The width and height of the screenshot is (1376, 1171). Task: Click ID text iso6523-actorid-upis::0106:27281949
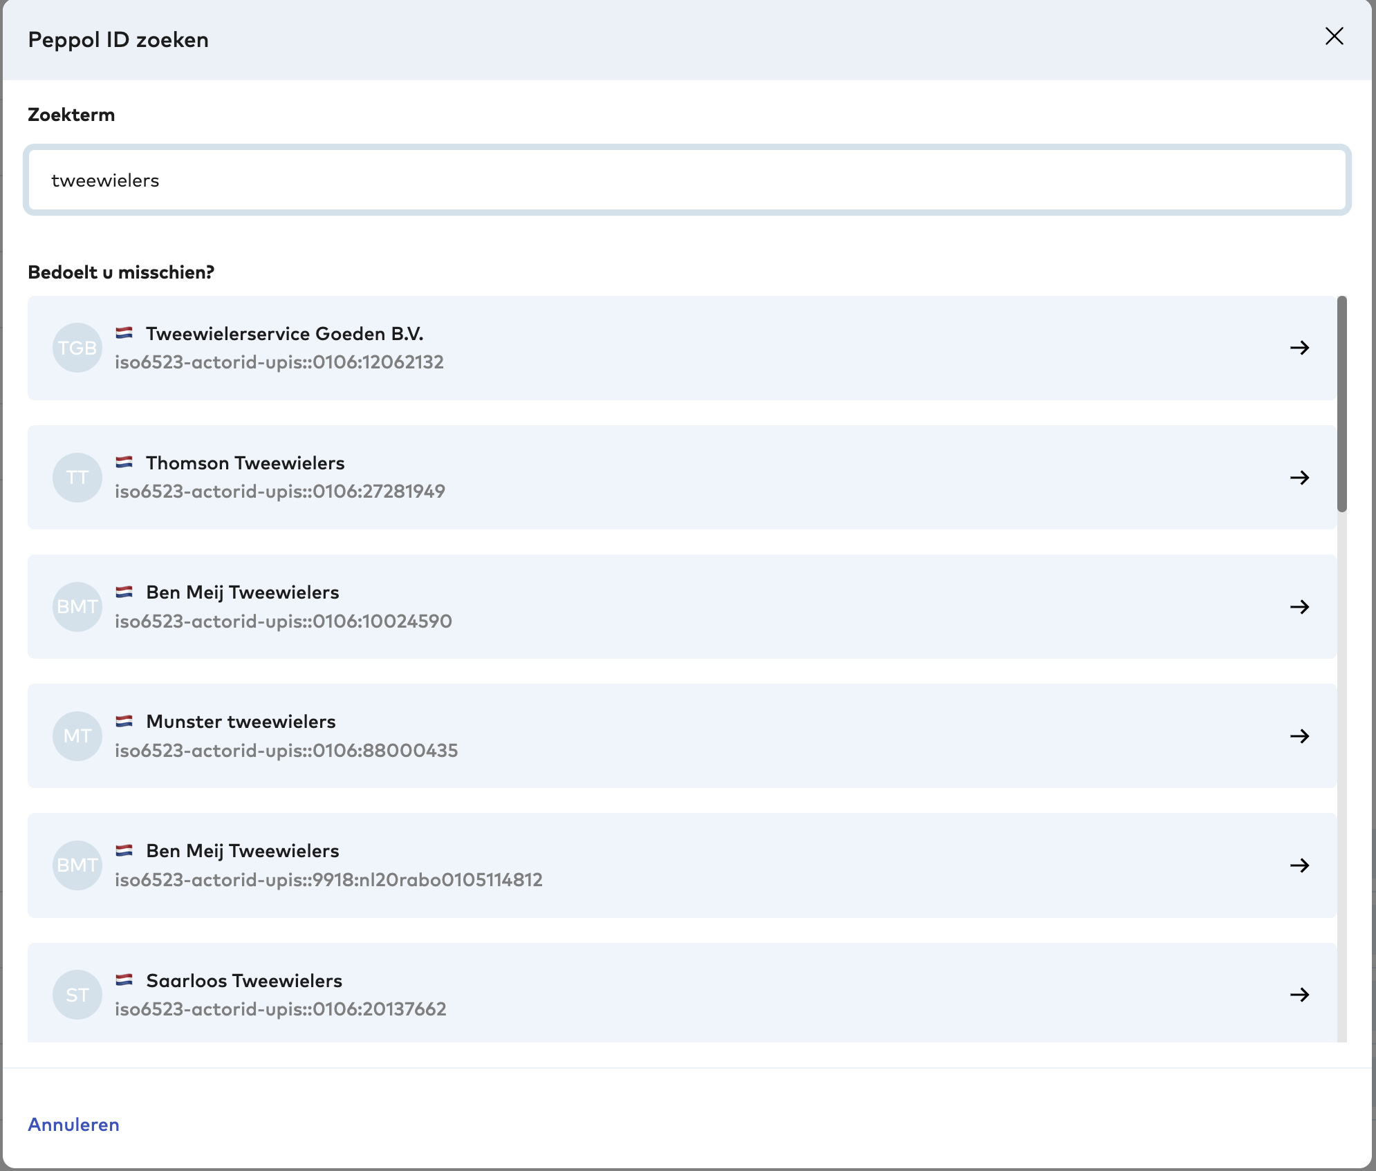pyautogui.click(x=280, y=491)
